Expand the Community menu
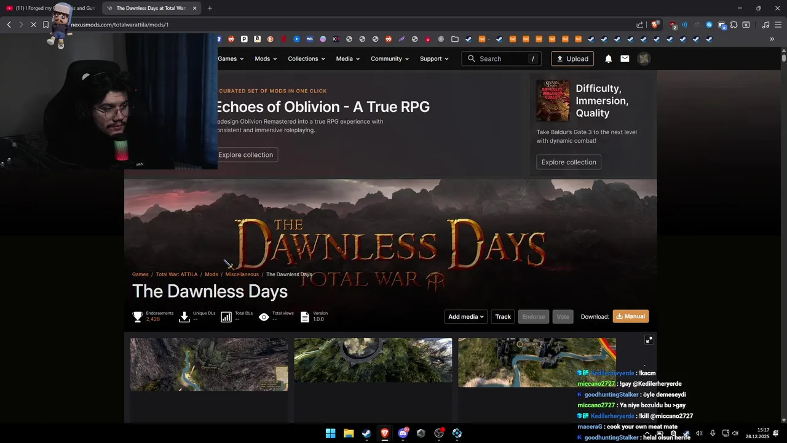 pos(390,58)
